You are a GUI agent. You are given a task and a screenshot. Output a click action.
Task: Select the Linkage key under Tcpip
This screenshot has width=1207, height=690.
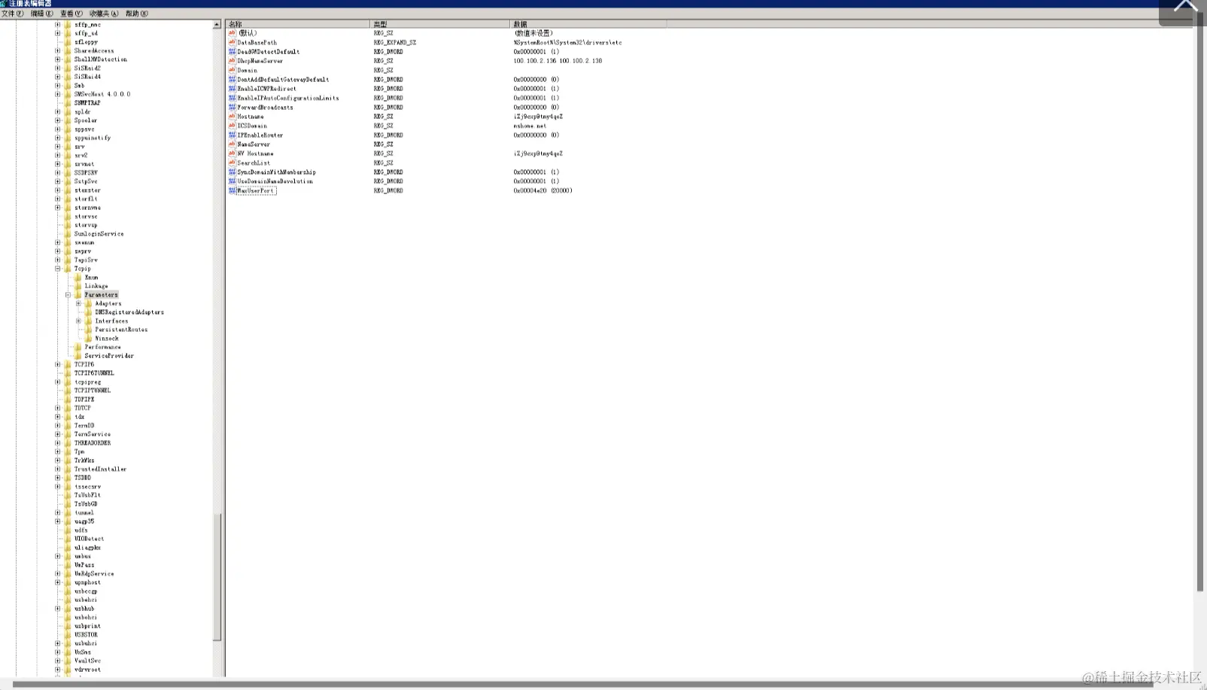[x=96, y=286]
